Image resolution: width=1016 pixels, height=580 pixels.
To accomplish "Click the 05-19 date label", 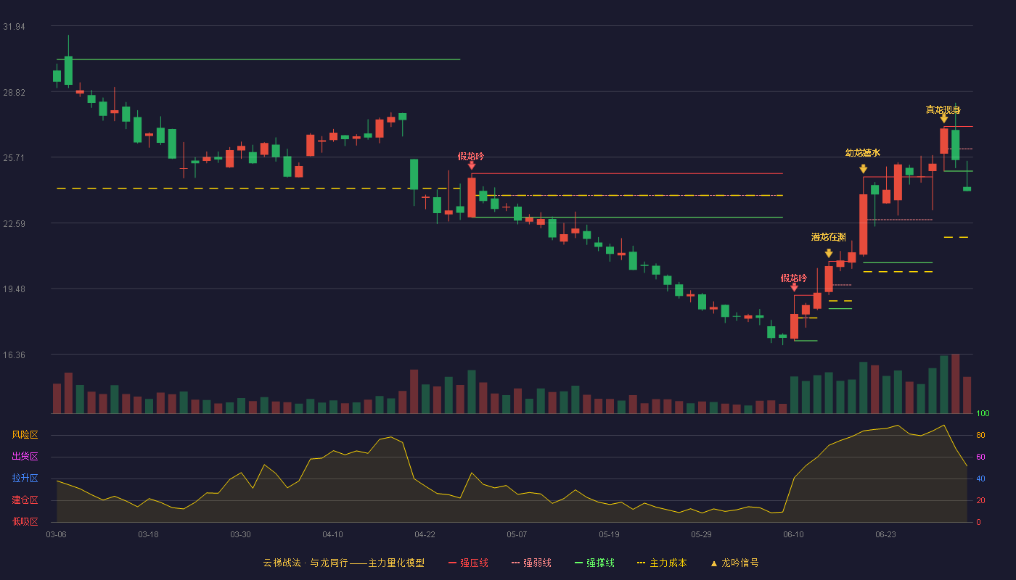I will [x=609, y=534].
